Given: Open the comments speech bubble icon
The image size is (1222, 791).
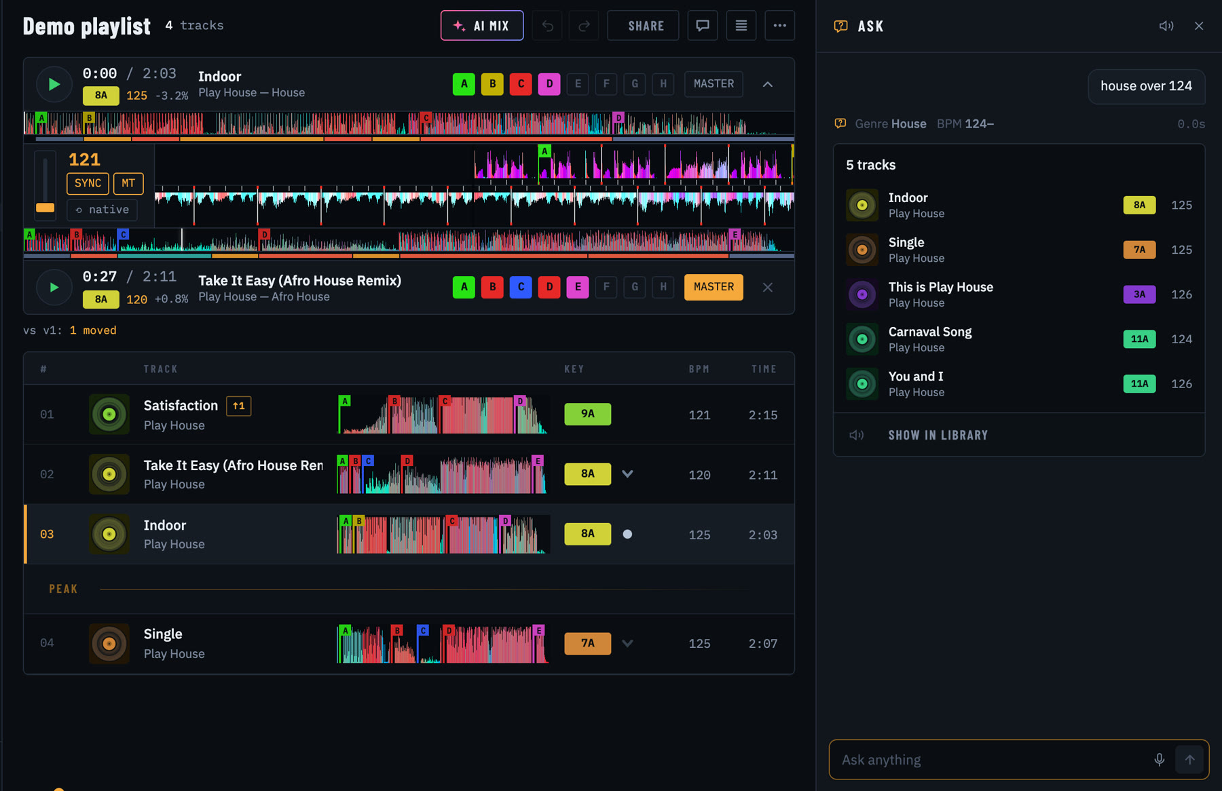Looking at the screenshot, I should tap(703, 26).
